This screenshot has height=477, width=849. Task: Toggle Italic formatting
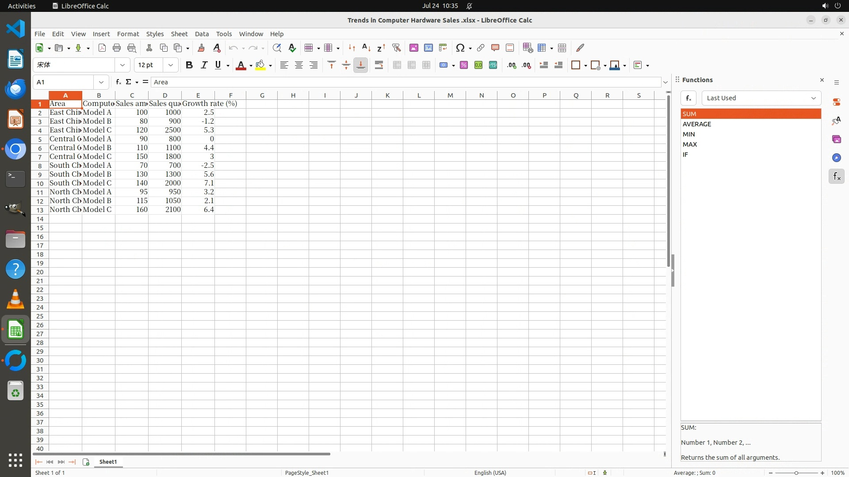pos(204,65)
